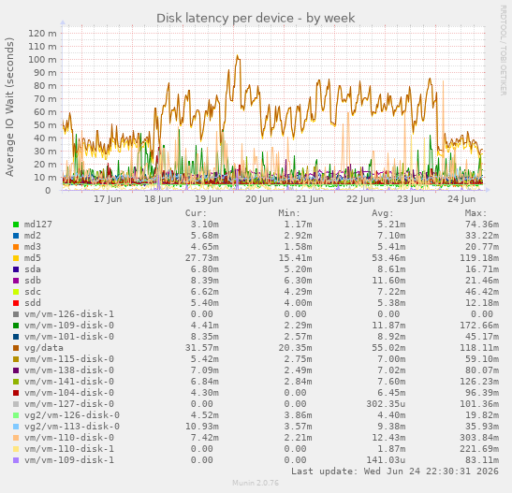Select the vm/vm-109-disk-1 legend label
512x493 pixels.
coord(69,460)
